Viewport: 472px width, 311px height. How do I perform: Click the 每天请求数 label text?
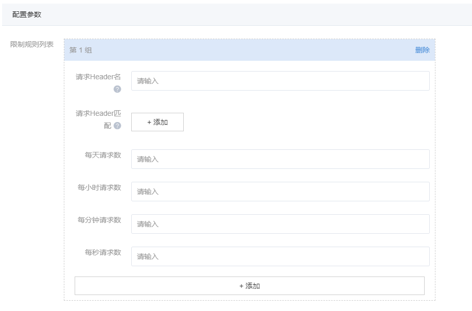pyautogui.click(x=103, y=155)
